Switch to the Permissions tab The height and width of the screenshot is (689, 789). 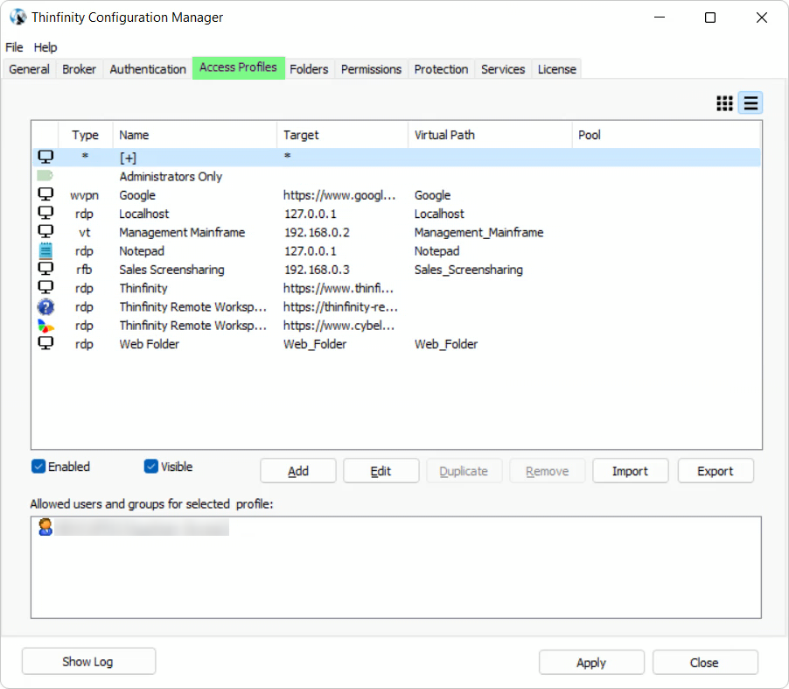click(372, 69)
